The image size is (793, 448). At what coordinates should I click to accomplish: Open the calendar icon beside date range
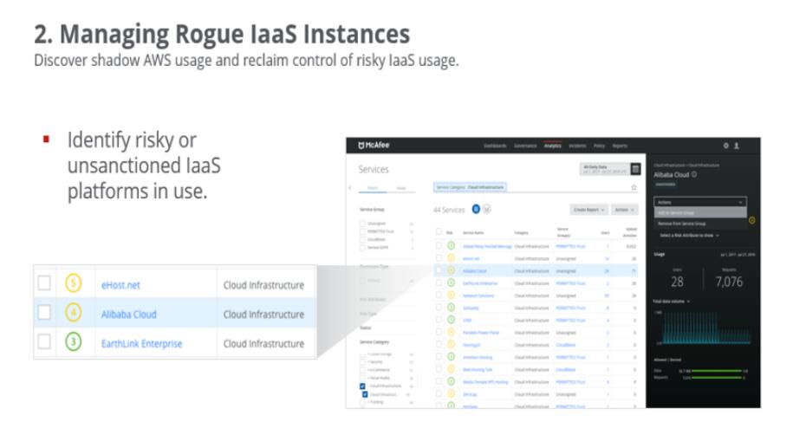click(x=636, y=169)
